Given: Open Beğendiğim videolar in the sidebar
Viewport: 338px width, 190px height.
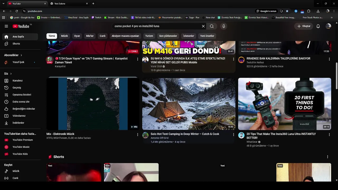Looking at the screenshot, I should pyautogui.click(x=20, y=109).
